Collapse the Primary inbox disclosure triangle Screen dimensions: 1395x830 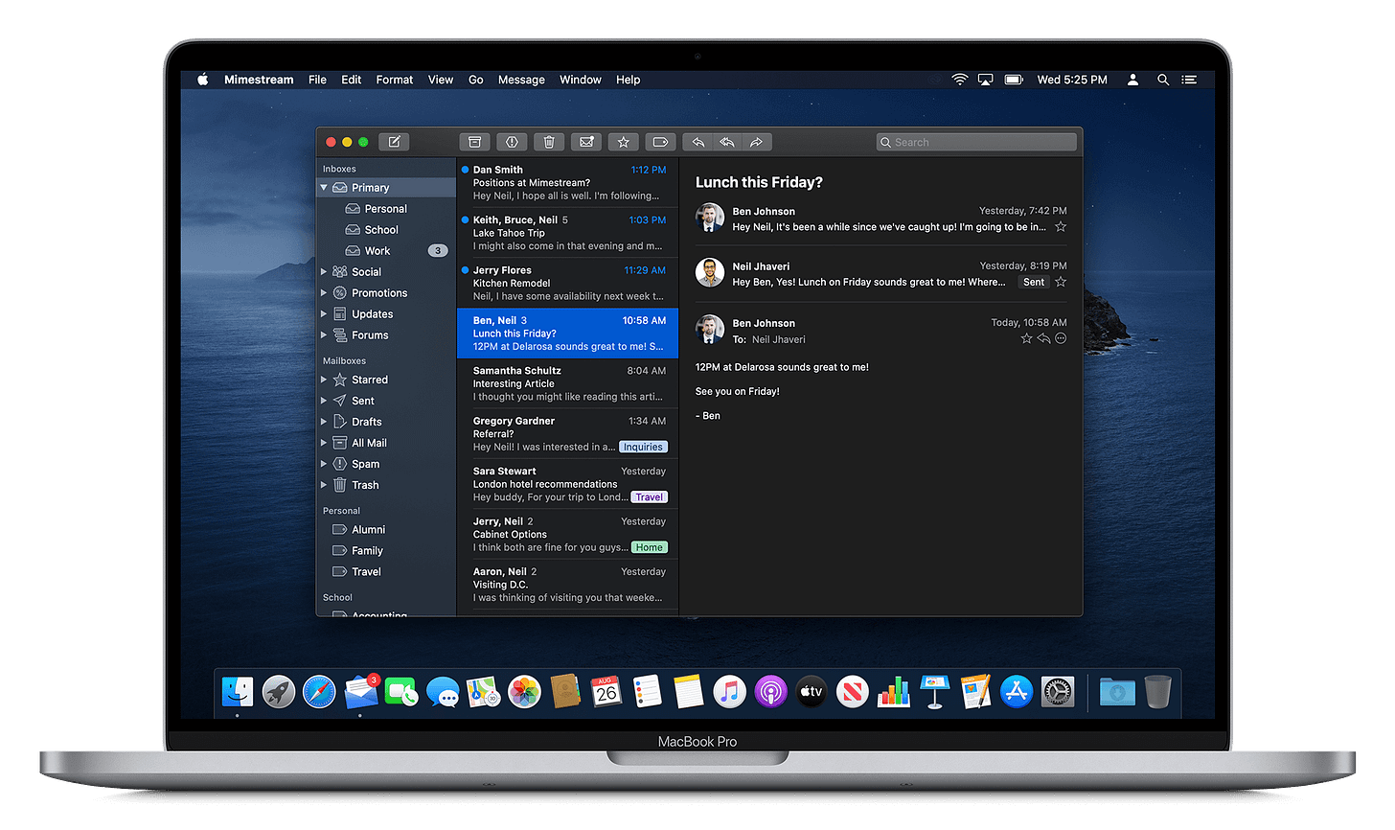324,188
